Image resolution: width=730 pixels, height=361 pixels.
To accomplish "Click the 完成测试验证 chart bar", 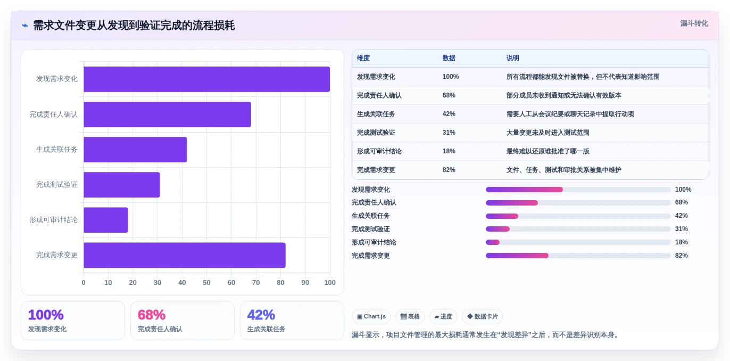I will pyautogui.click(x=122, y=185).
